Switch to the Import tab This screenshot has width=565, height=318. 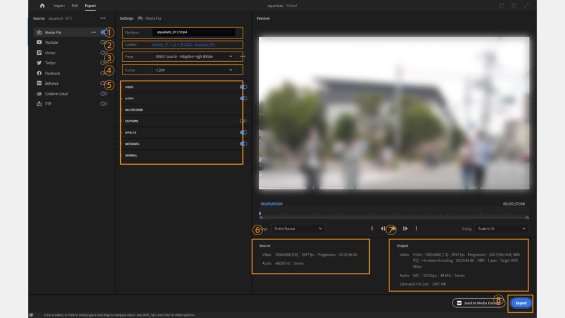coord(59,5)
